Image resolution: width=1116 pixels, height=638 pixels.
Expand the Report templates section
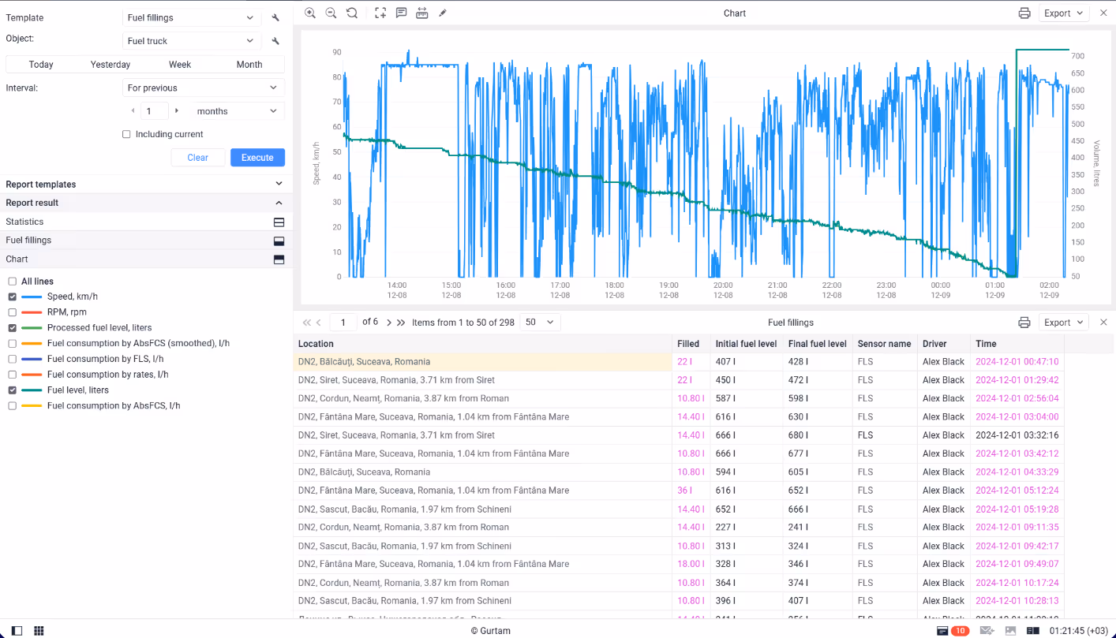pos(146,184)
